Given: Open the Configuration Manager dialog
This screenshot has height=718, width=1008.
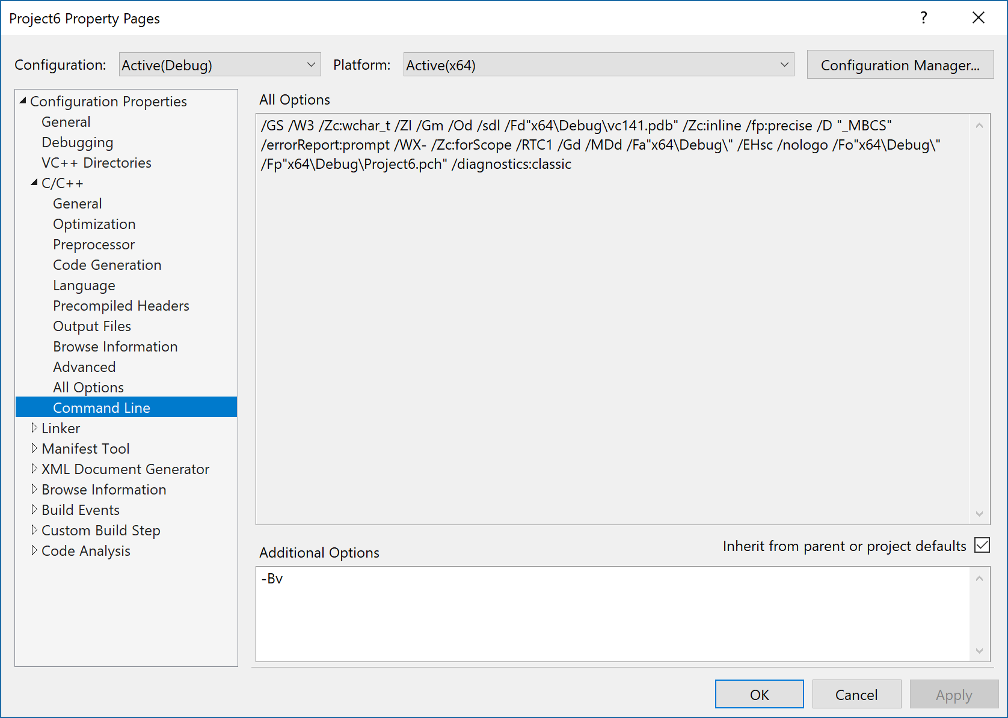Looking at the screenshot, I should (899, 64).
